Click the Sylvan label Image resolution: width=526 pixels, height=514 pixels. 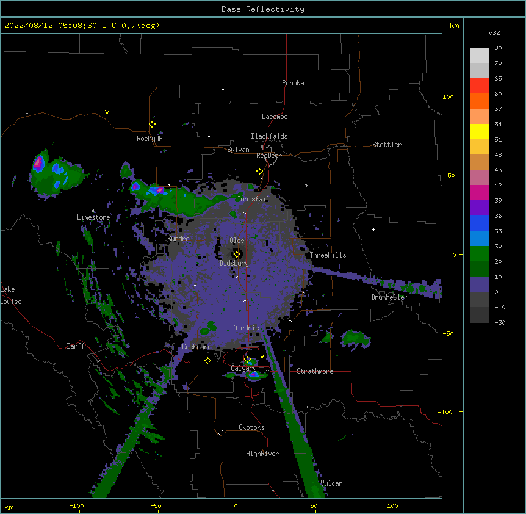(x=238, y=150)
